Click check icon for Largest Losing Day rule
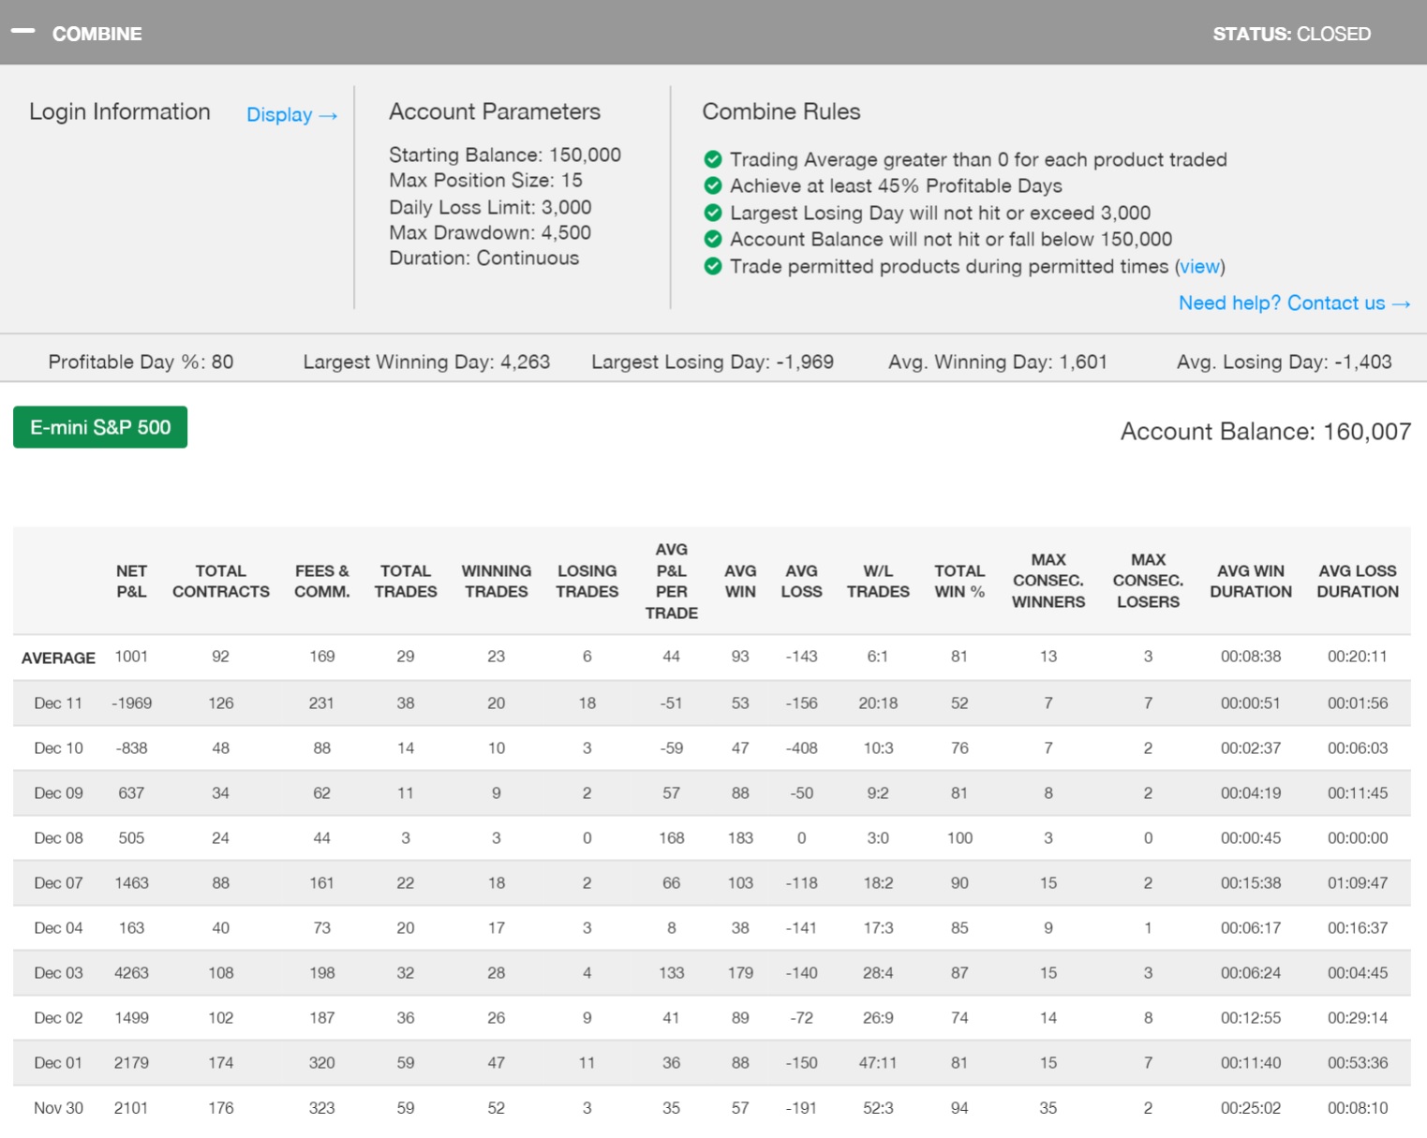Viewport: 1427px width, 1138px height. [713, 213]
